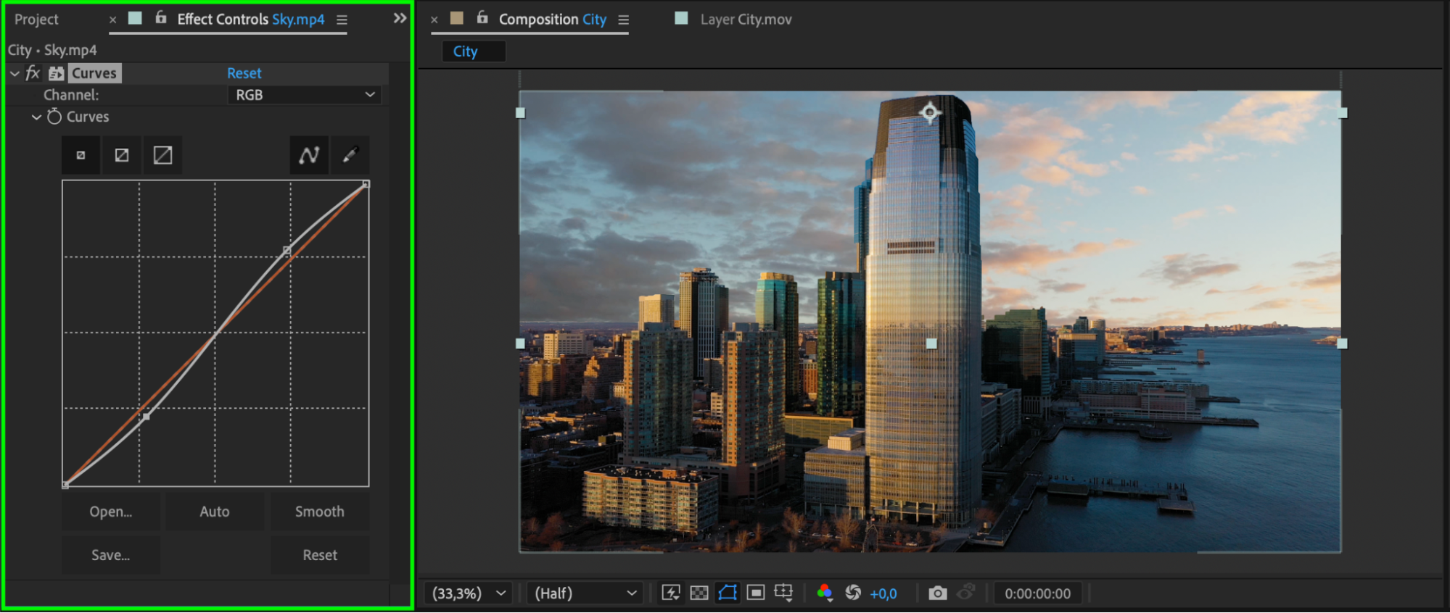Toggle the transparency grid in the viewer
This screenshot has width=1450, height=613.
coord(699,593)
